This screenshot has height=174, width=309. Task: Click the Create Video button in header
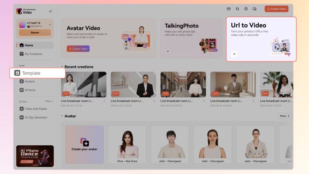(x=276, y=9)
